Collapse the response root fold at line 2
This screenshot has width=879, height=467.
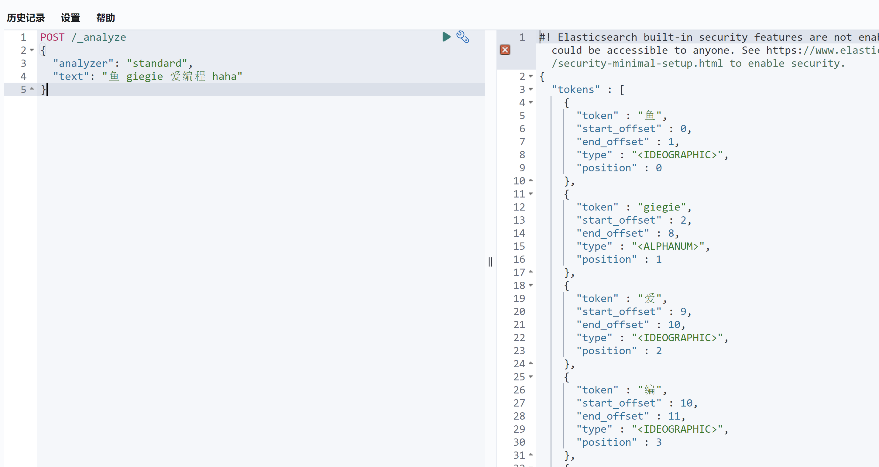point(530,76)
